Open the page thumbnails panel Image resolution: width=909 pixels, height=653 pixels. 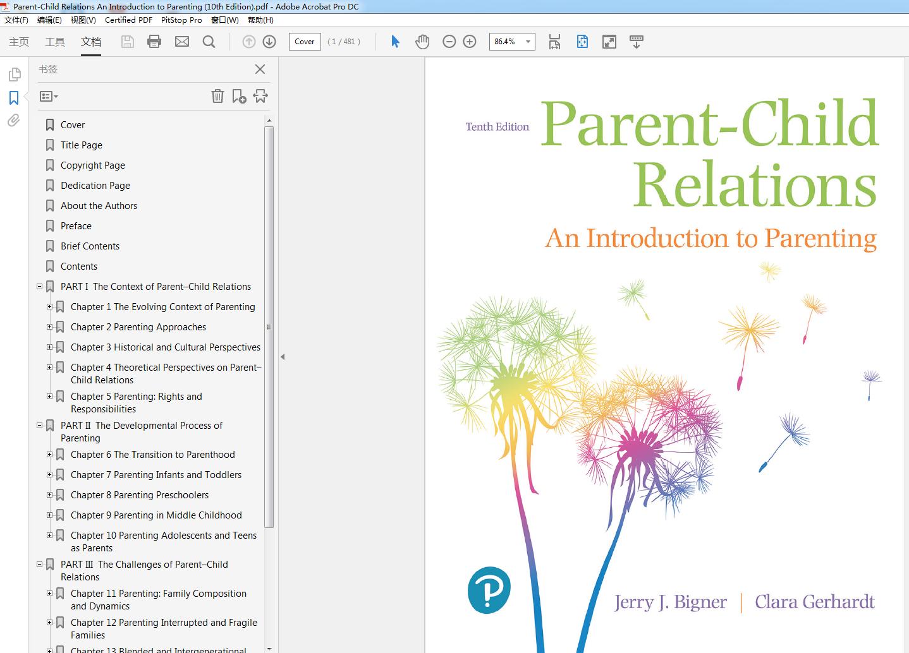pos(13,75)
